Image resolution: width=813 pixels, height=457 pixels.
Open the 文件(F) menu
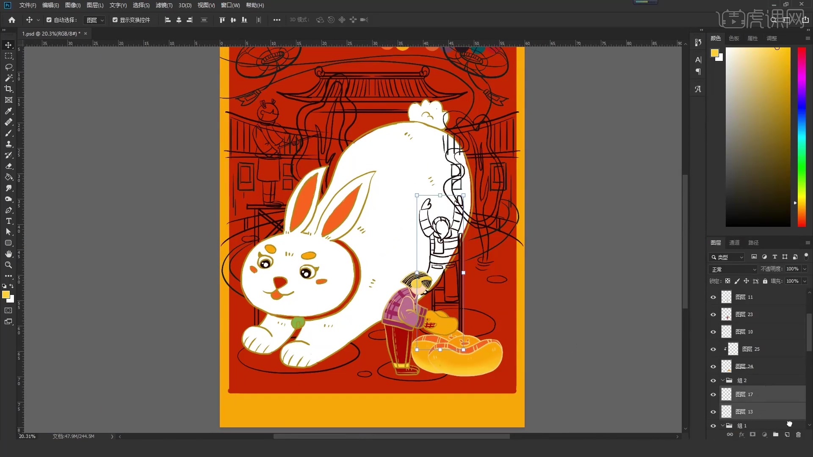[x=28, y=5]
